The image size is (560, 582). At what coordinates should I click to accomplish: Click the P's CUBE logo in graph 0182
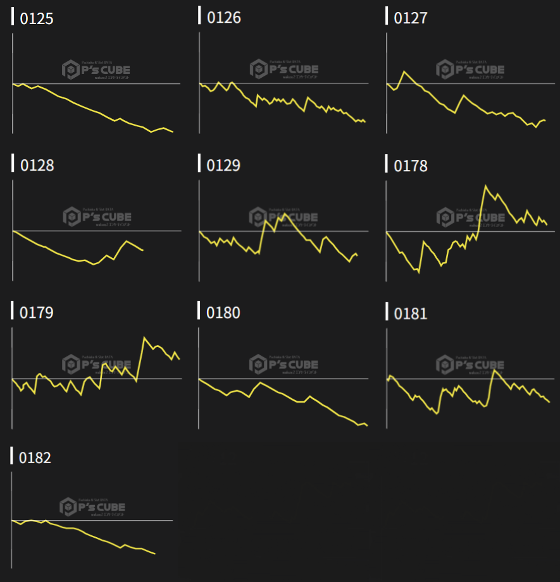click(92, 507)
